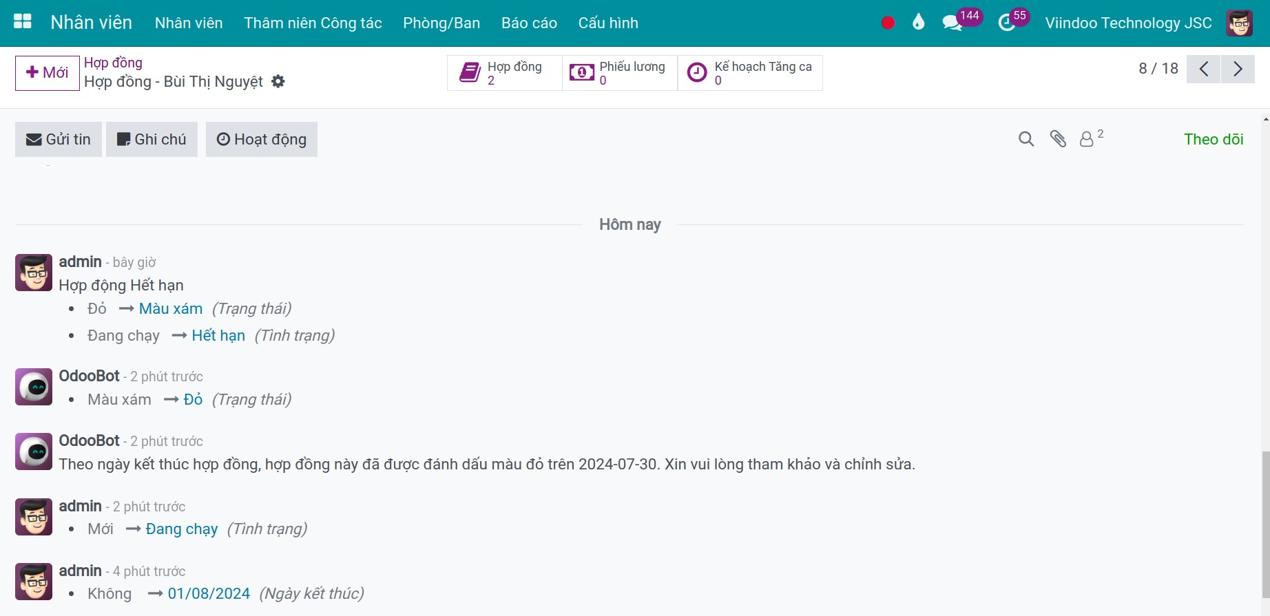The image size is (1270, 616).
Task: Open Phiếu lương stat button
Action: tap(620, 73)
